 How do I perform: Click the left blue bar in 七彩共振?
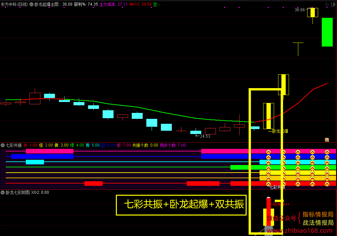[x=42, y=156]
